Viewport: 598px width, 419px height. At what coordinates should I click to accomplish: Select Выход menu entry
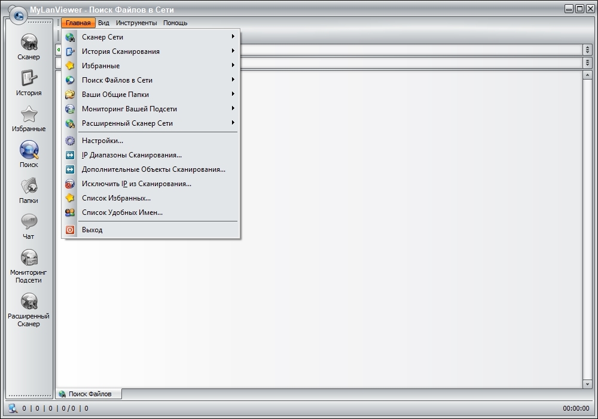pyautogui.click(x=151, y=230)
